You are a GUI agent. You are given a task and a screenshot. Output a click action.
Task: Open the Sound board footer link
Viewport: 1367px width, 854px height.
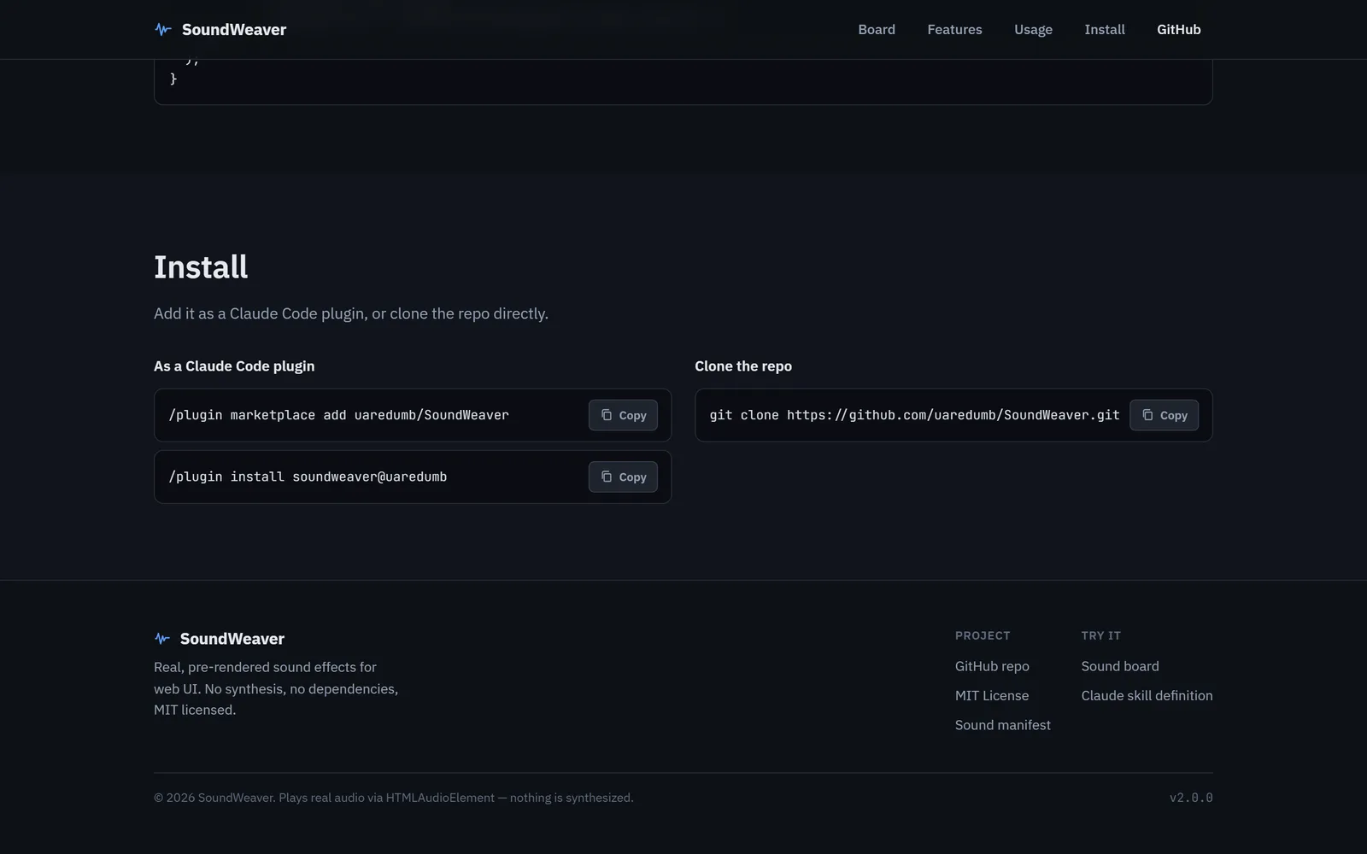coord(1120,666)
